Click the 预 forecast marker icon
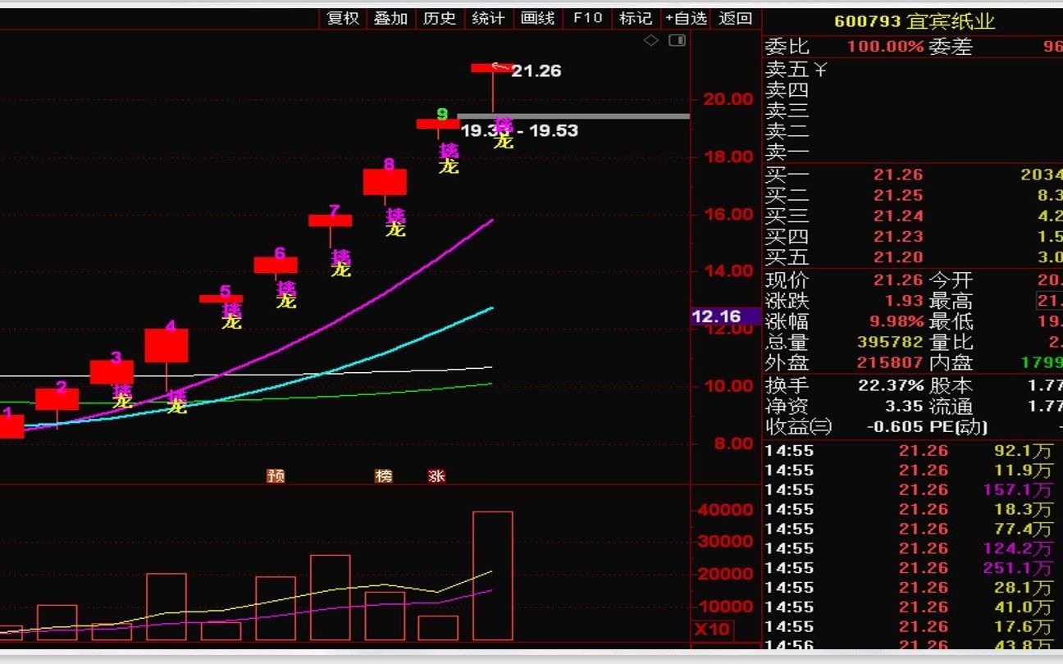The width and height of the screenshot is (1063, 664). pos(276,475)
